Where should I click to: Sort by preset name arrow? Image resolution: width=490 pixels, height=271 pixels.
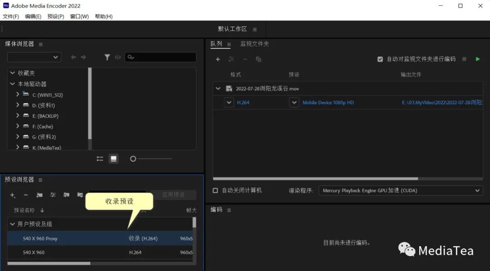pos(42,210)
